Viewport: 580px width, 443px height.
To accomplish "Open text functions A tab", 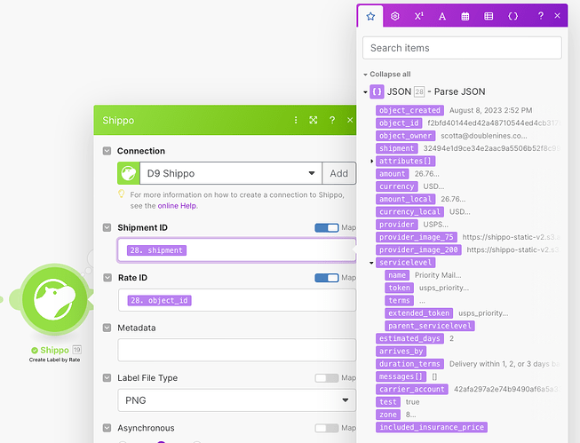I will click(x=442, y=16).
